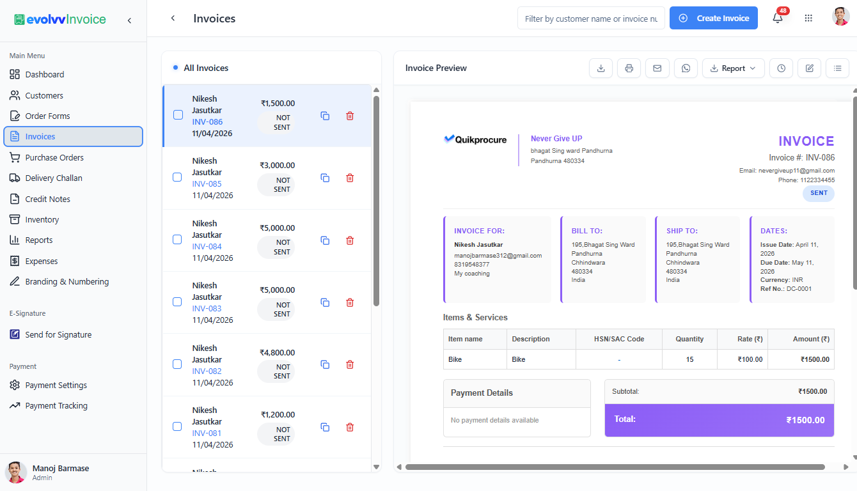This screenshot has width=857, height=491.
Task: Edit the invoice with pencil icon
Action: tap(809, 68)
